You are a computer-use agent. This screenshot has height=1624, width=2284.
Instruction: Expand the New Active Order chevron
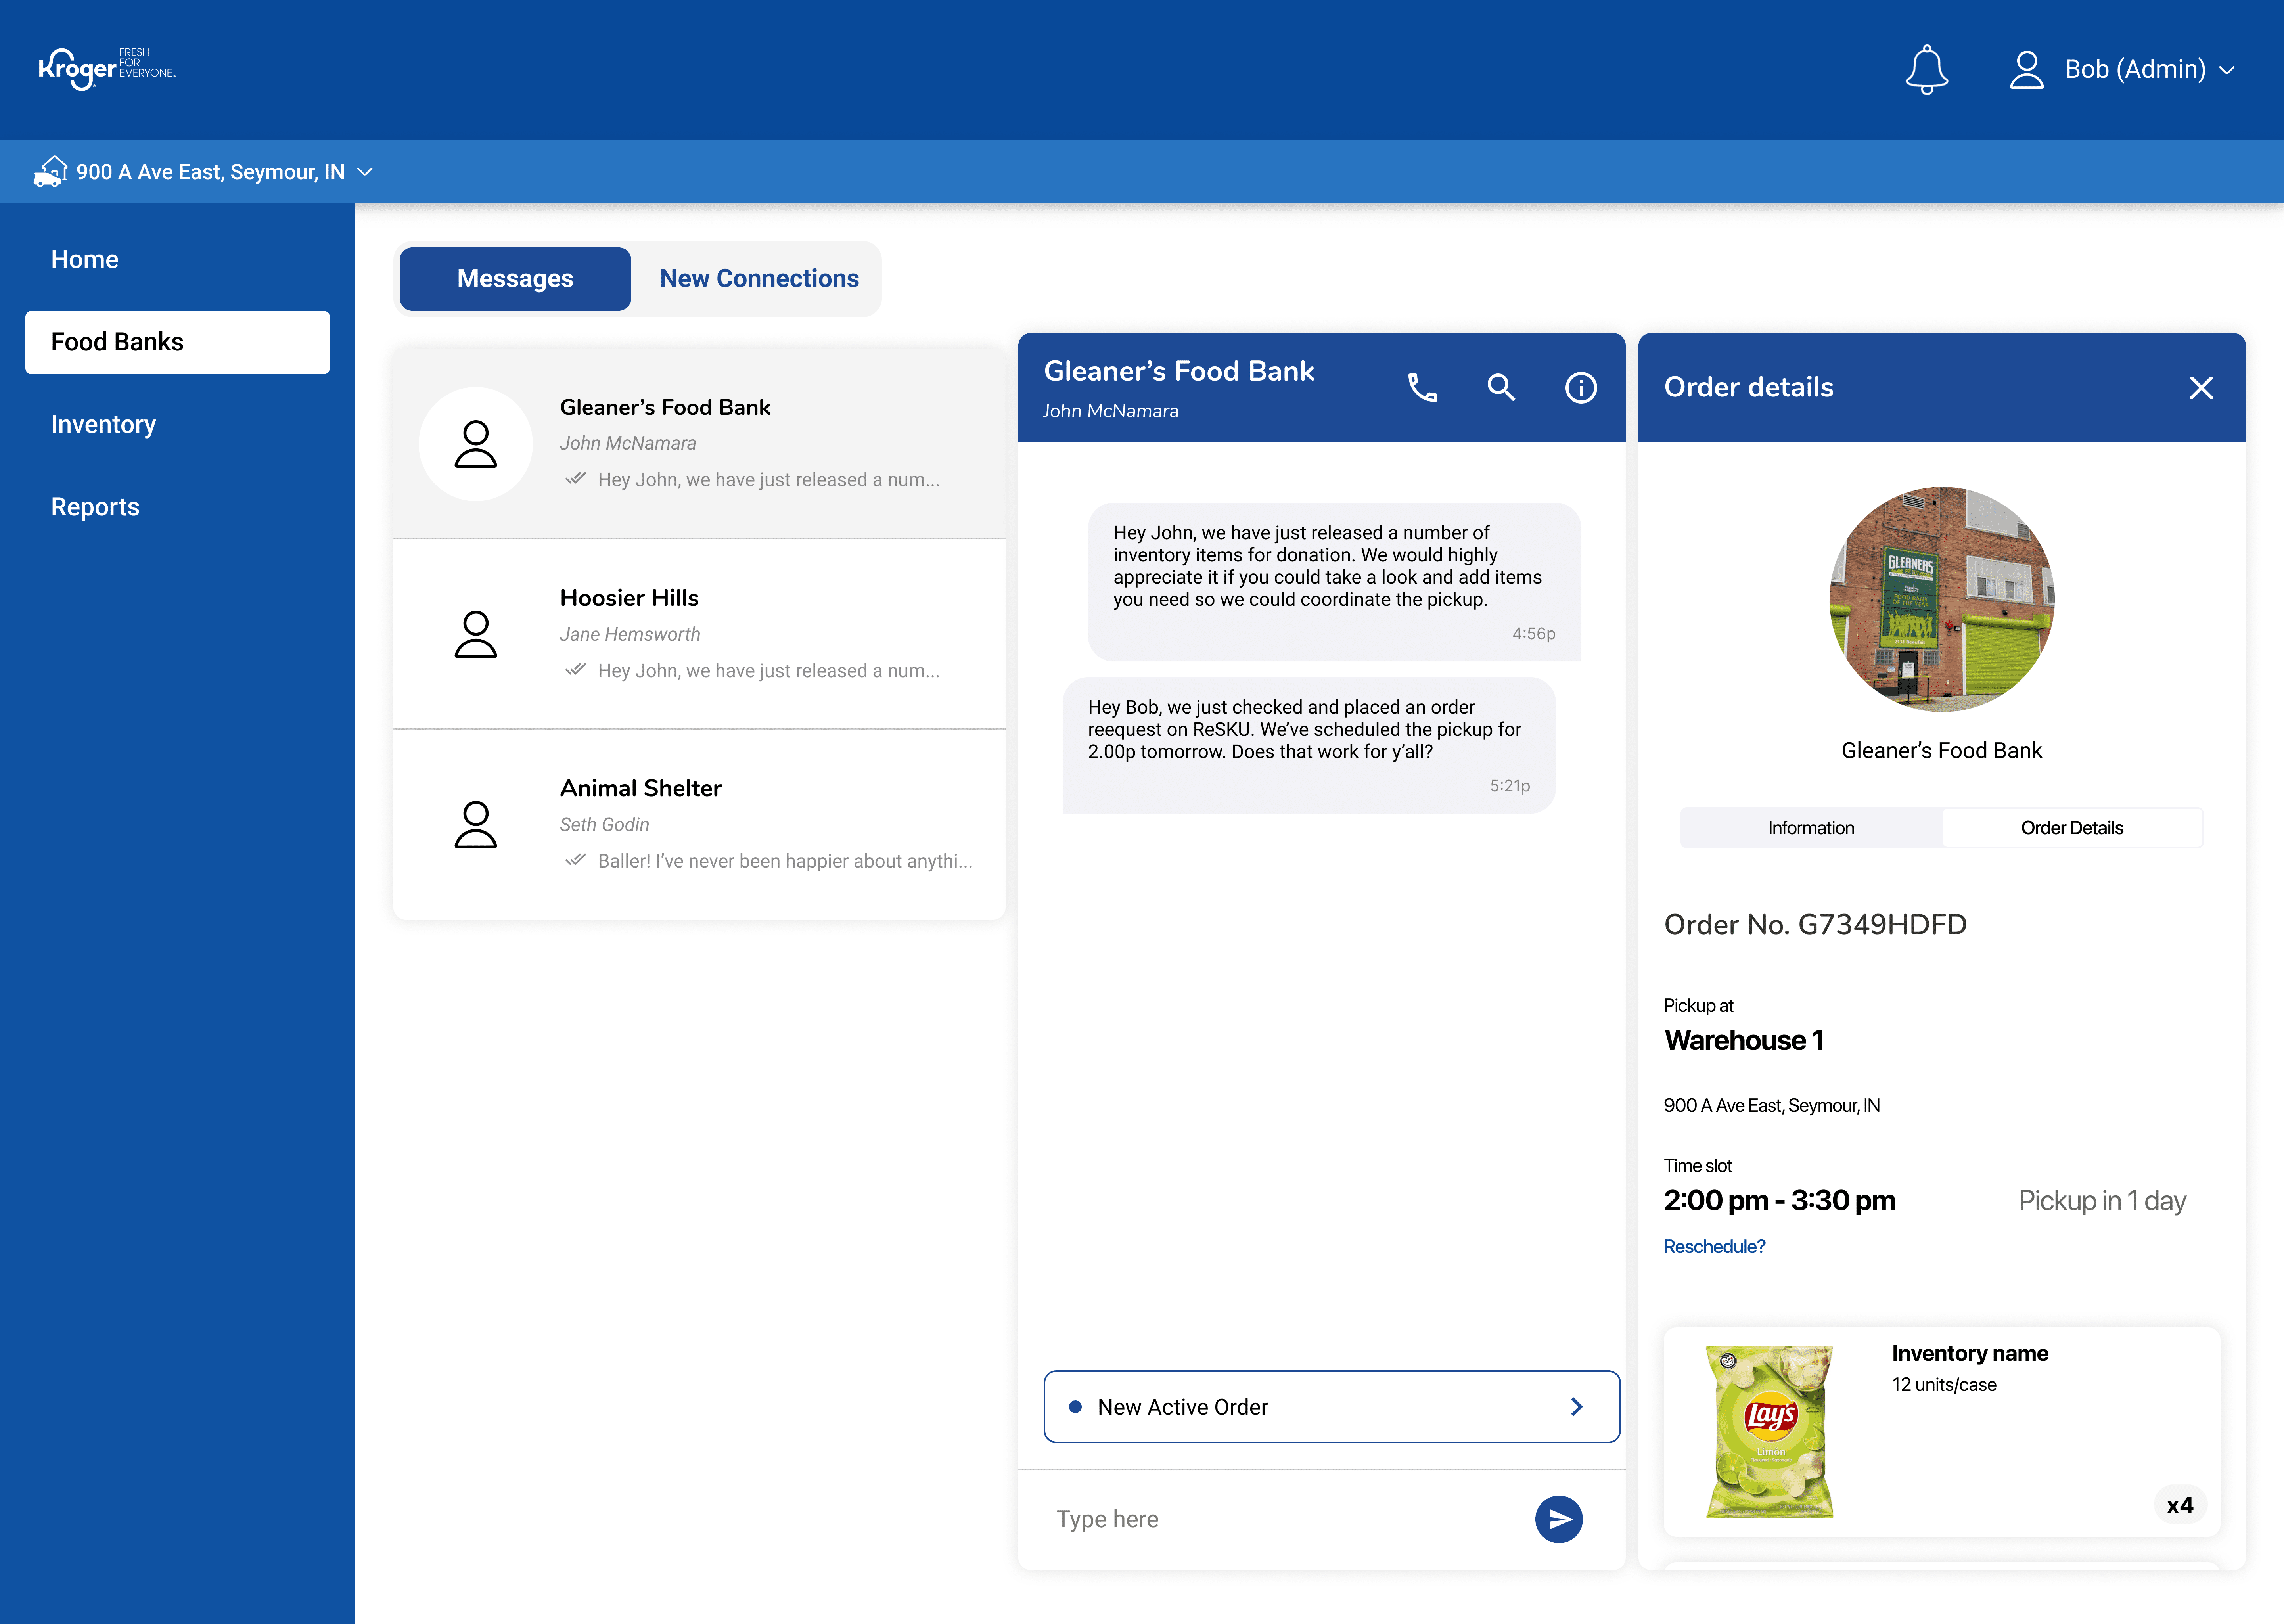(x=1577, y=1407)
